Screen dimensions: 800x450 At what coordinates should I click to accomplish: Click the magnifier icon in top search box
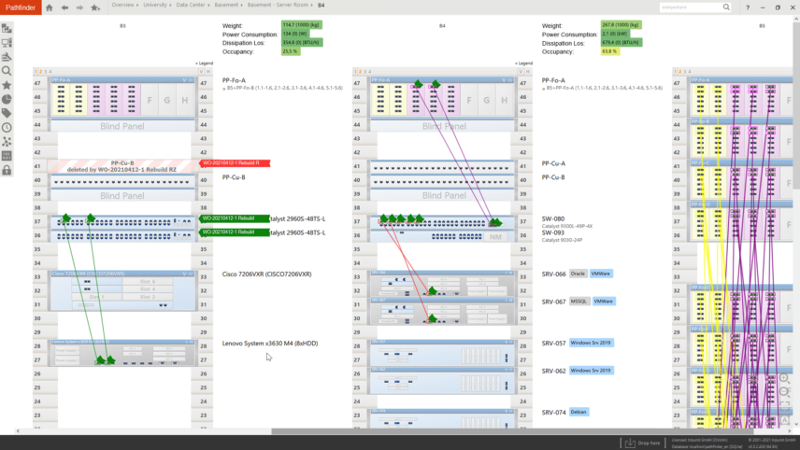click(726, 7)
